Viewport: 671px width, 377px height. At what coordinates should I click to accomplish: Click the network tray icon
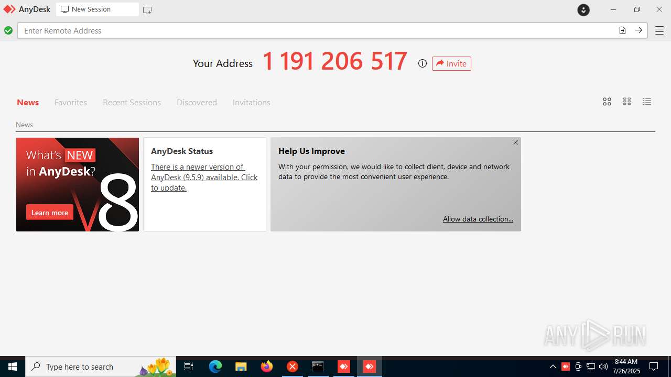coord(591,367)
